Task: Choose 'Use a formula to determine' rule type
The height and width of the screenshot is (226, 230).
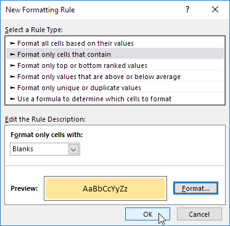Action: (x=115, y=99)
